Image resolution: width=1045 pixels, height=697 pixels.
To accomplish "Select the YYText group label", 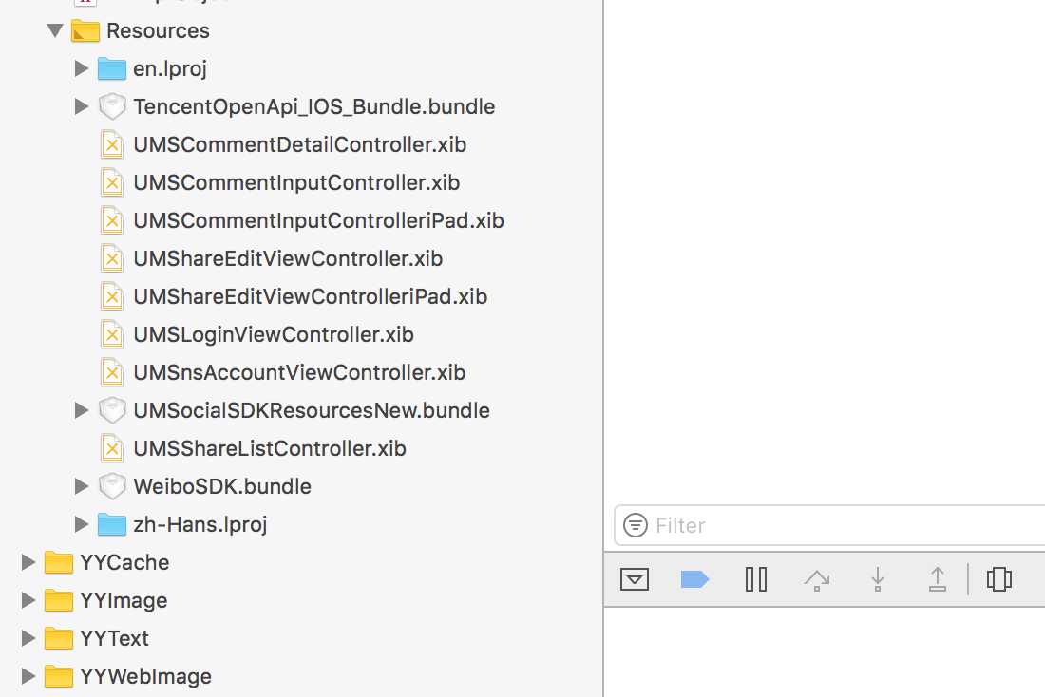I will (x=114, y=638).
